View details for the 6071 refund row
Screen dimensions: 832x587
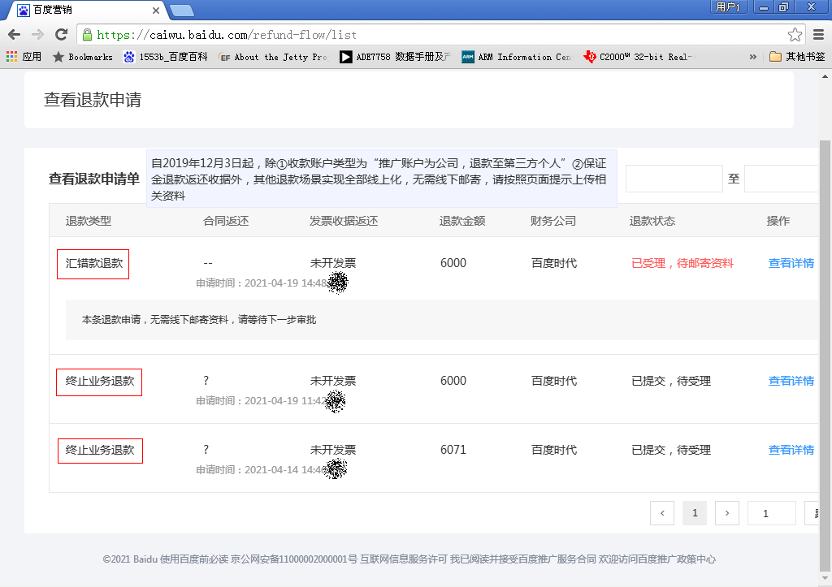click(x=791, y=450)
